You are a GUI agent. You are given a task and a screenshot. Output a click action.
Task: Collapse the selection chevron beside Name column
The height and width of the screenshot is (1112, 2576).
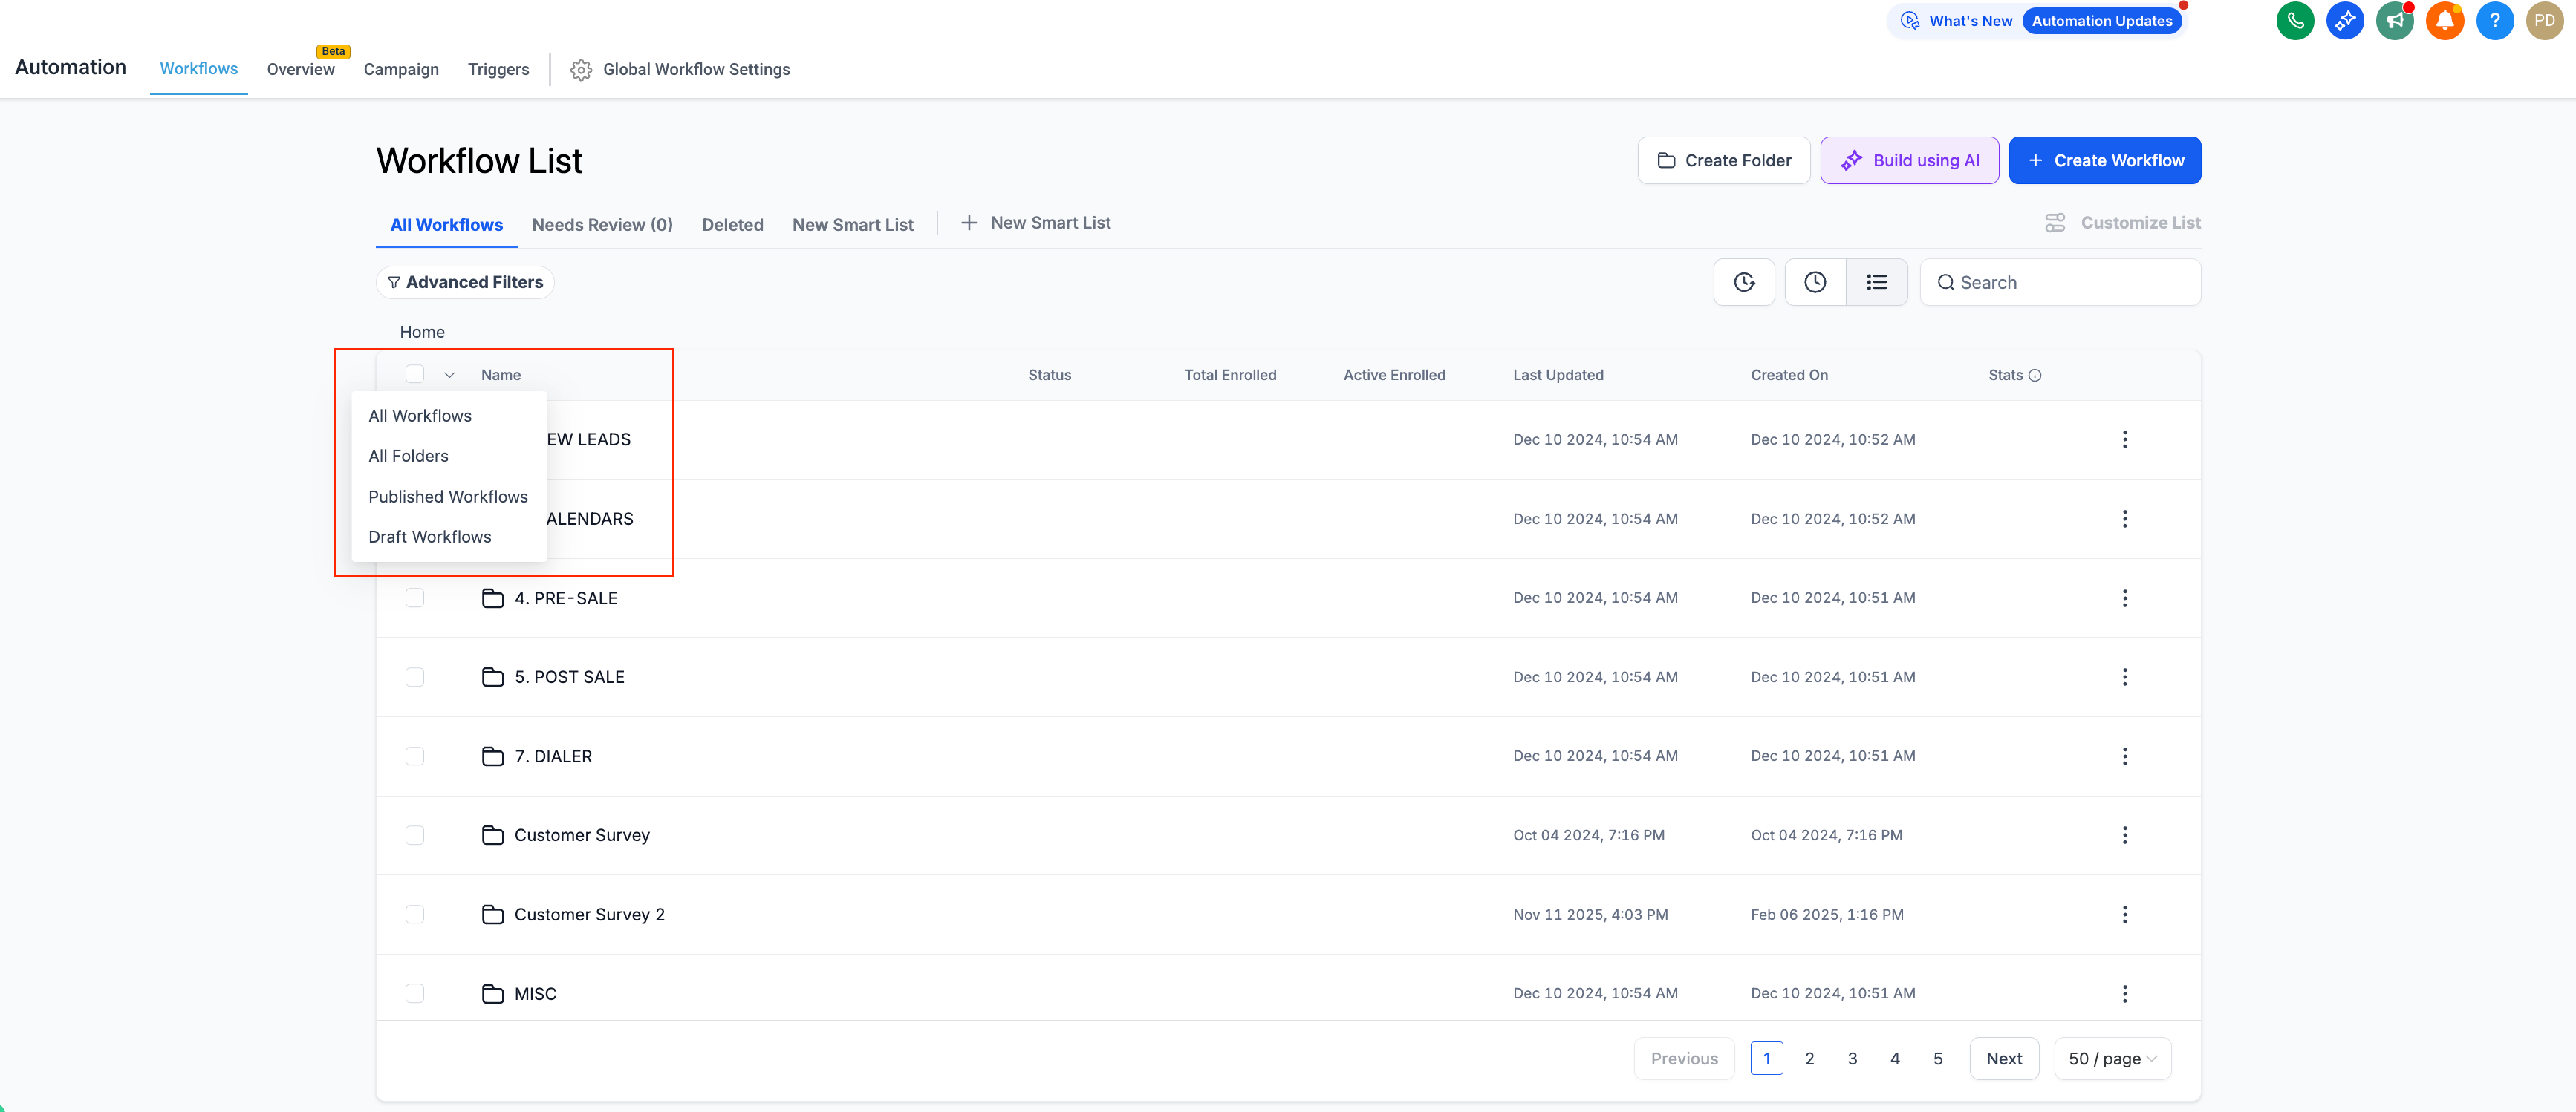[449, 376]
